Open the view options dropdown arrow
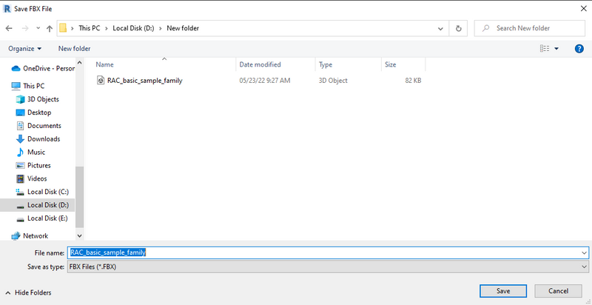Screen dimensions: 592x305 (x=556, y=49)
